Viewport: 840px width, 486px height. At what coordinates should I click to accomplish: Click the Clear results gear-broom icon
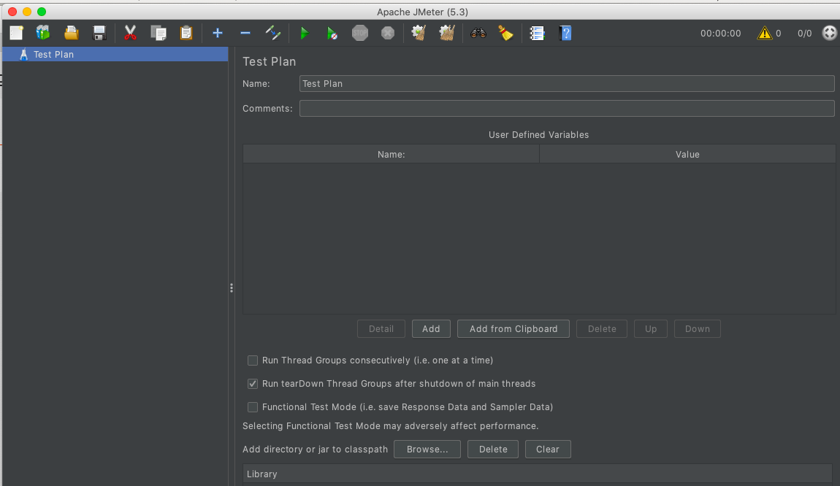point(419,33)
